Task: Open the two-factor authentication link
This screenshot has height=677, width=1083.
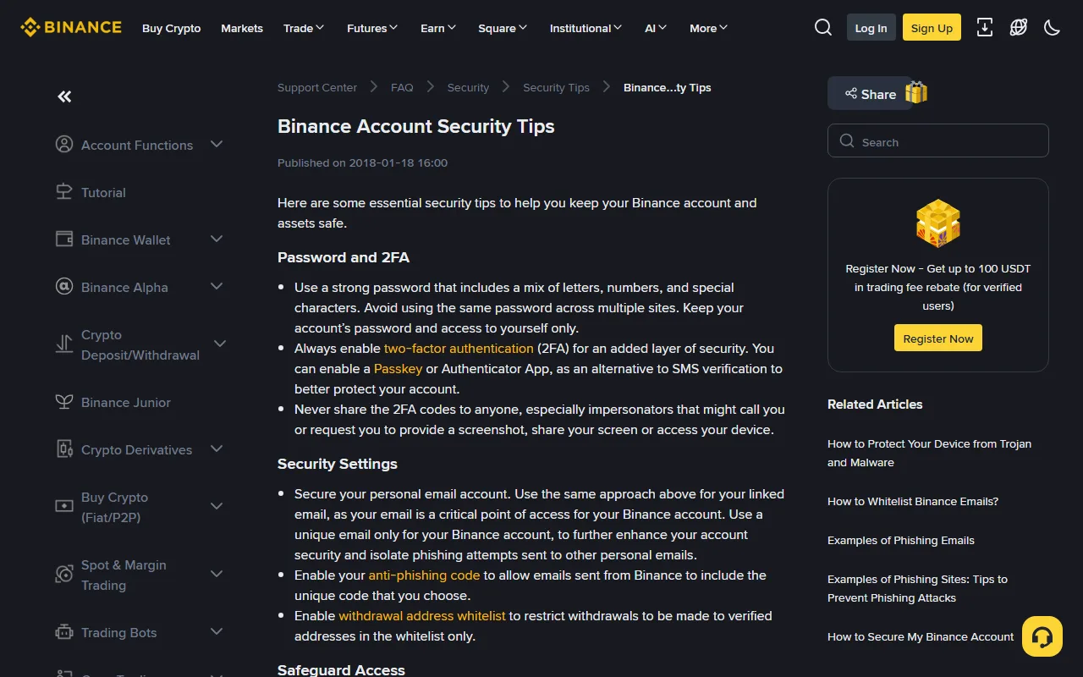Action: tap(459, 348)
